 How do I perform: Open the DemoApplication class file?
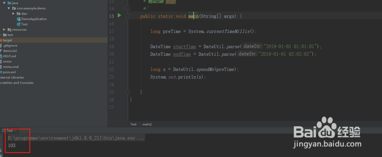coord(34,19)
